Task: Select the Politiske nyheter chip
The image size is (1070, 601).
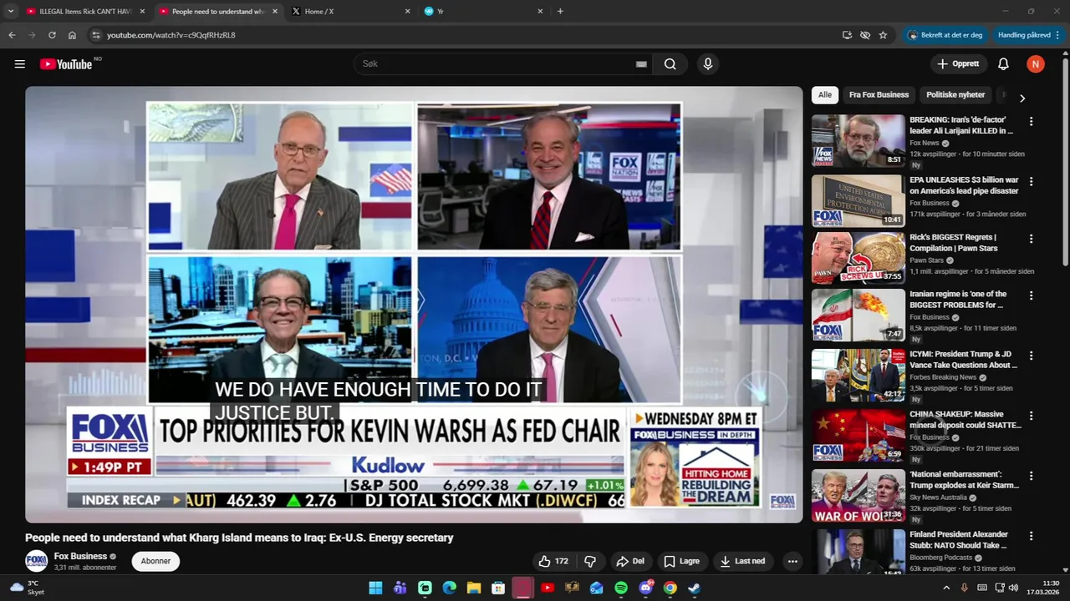Action: 955,95
